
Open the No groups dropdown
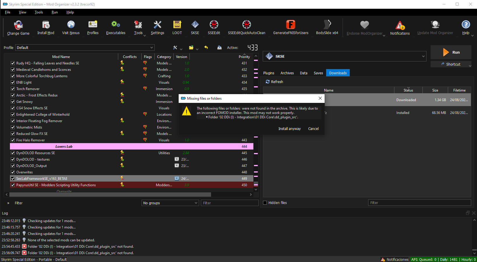[x=170, y=203]
